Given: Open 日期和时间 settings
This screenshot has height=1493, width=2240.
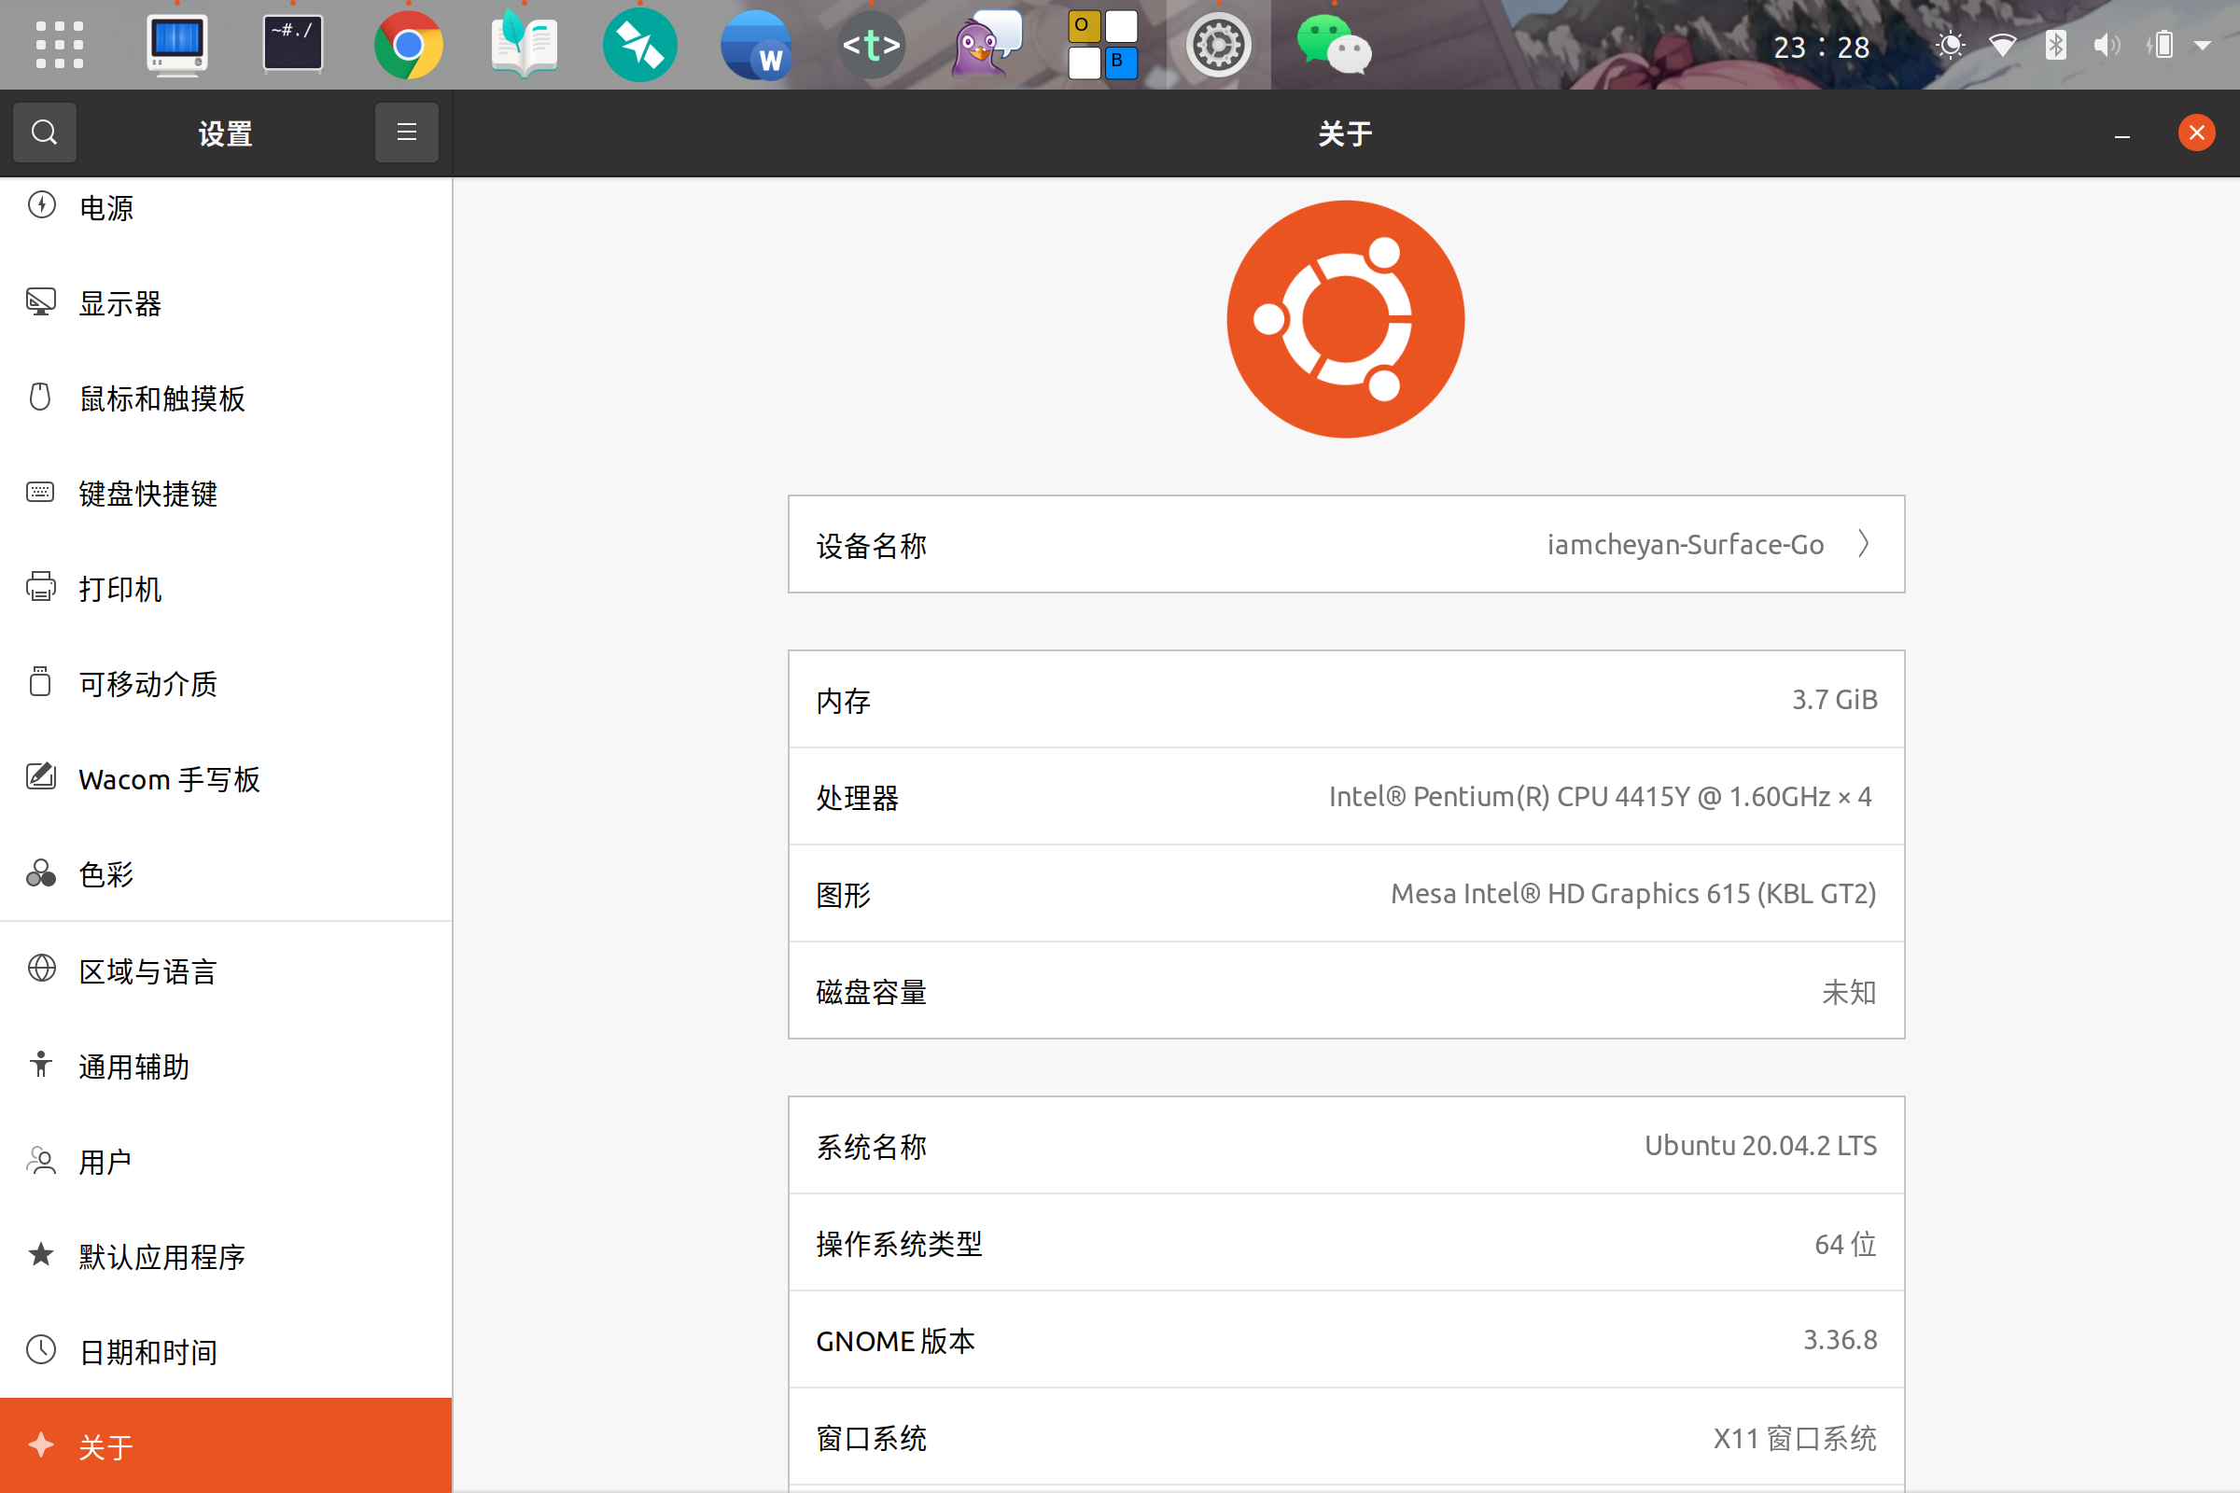Looking at the screenshot, I should (x=147, y=1351).
